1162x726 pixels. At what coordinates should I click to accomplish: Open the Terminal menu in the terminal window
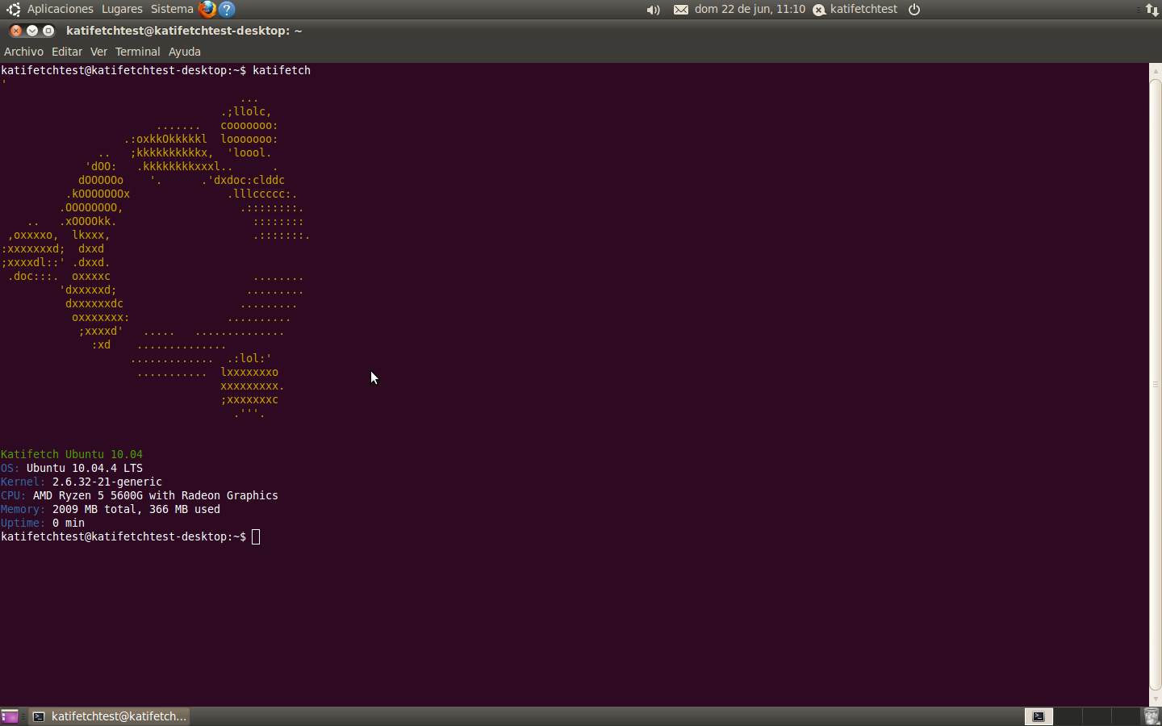tap(137, 52)
